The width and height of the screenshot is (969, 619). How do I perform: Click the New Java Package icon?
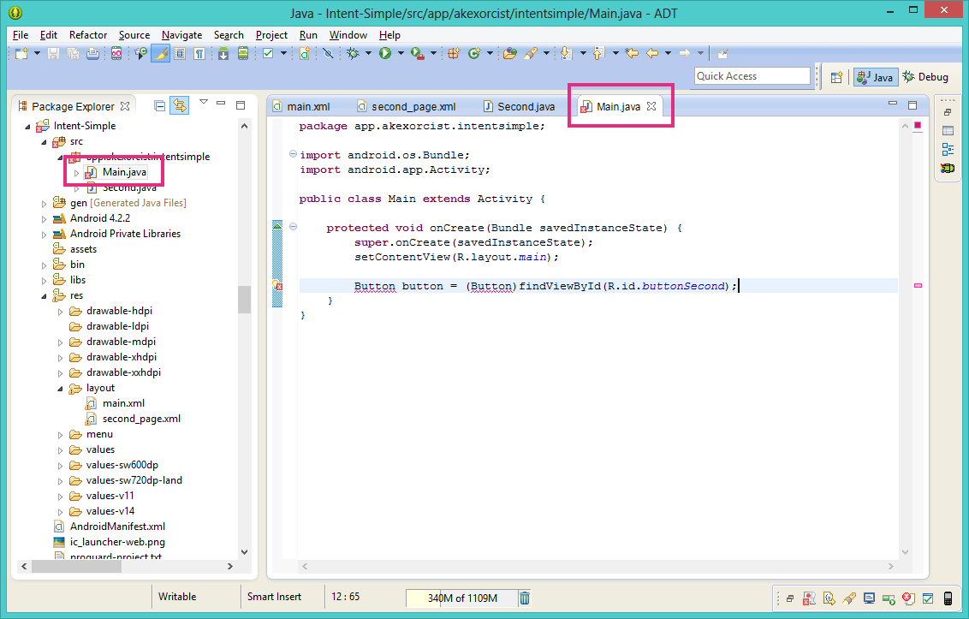click(454, 54)
